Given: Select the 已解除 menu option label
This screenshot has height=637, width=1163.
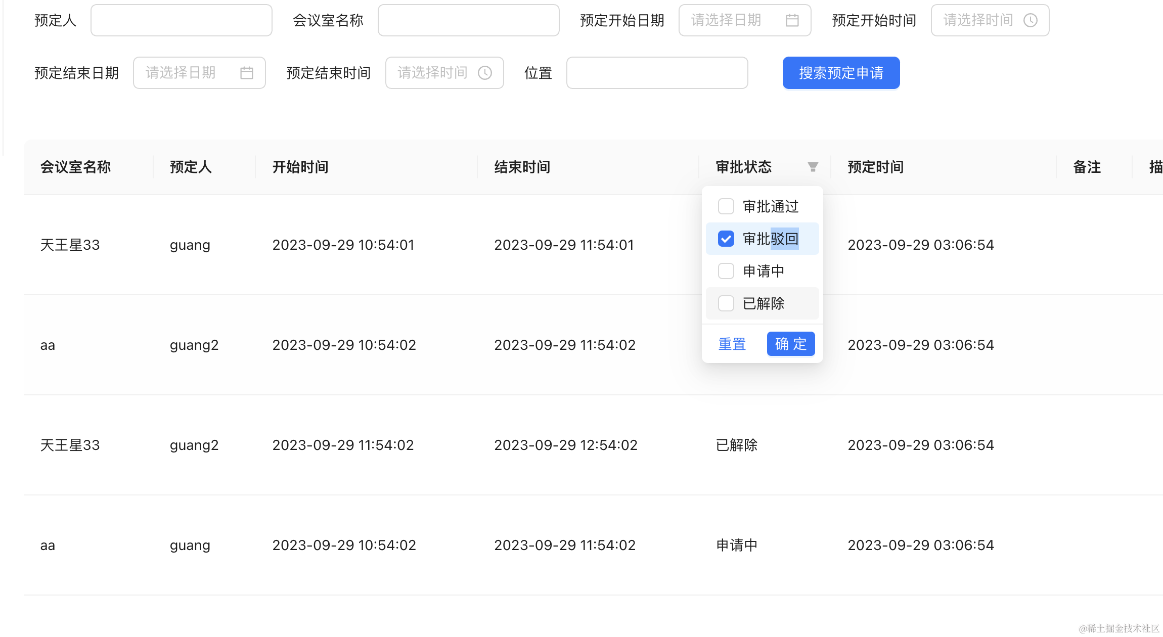Looking at the screenshot, I should [764, 303].
